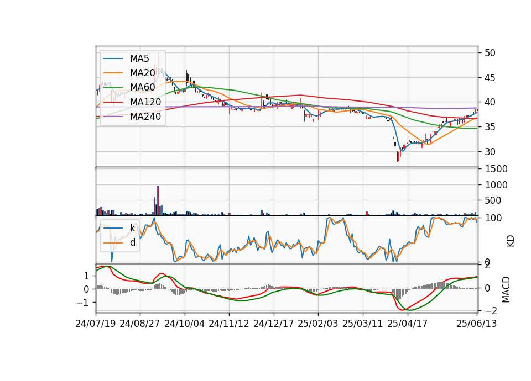The height and width of the screenshot is (381, 531).
Task: Click the purple MA240 legend line swatch
Action: click(x=113, y=117)
